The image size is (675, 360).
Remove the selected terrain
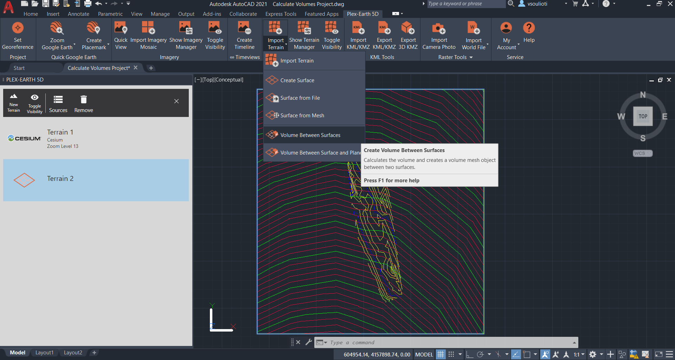coord(84,104)
